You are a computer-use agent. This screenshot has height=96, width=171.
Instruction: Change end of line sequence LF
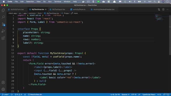(139, 94)
